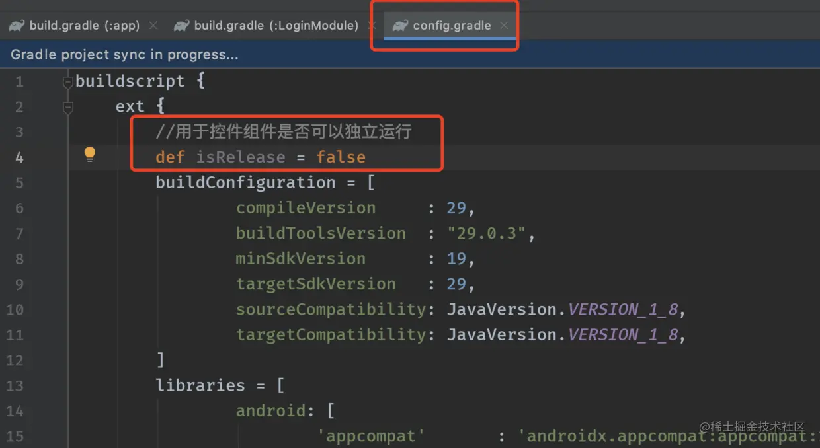820x448 pixels.
Task: Click targetSdkVersion key
Action: point(316,284)
